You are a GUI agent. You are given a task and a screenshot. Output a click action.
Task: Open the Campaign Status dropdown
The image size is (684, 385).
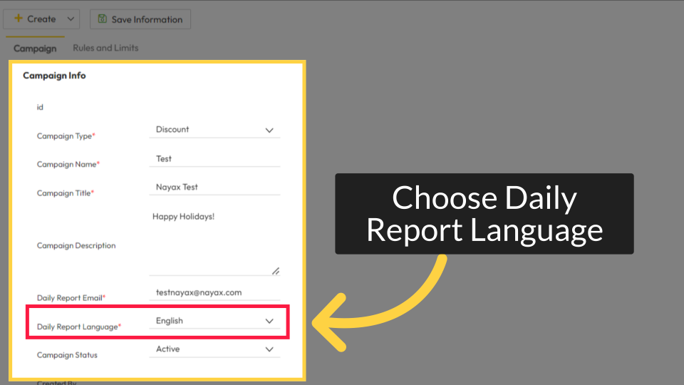coord(214,349)
